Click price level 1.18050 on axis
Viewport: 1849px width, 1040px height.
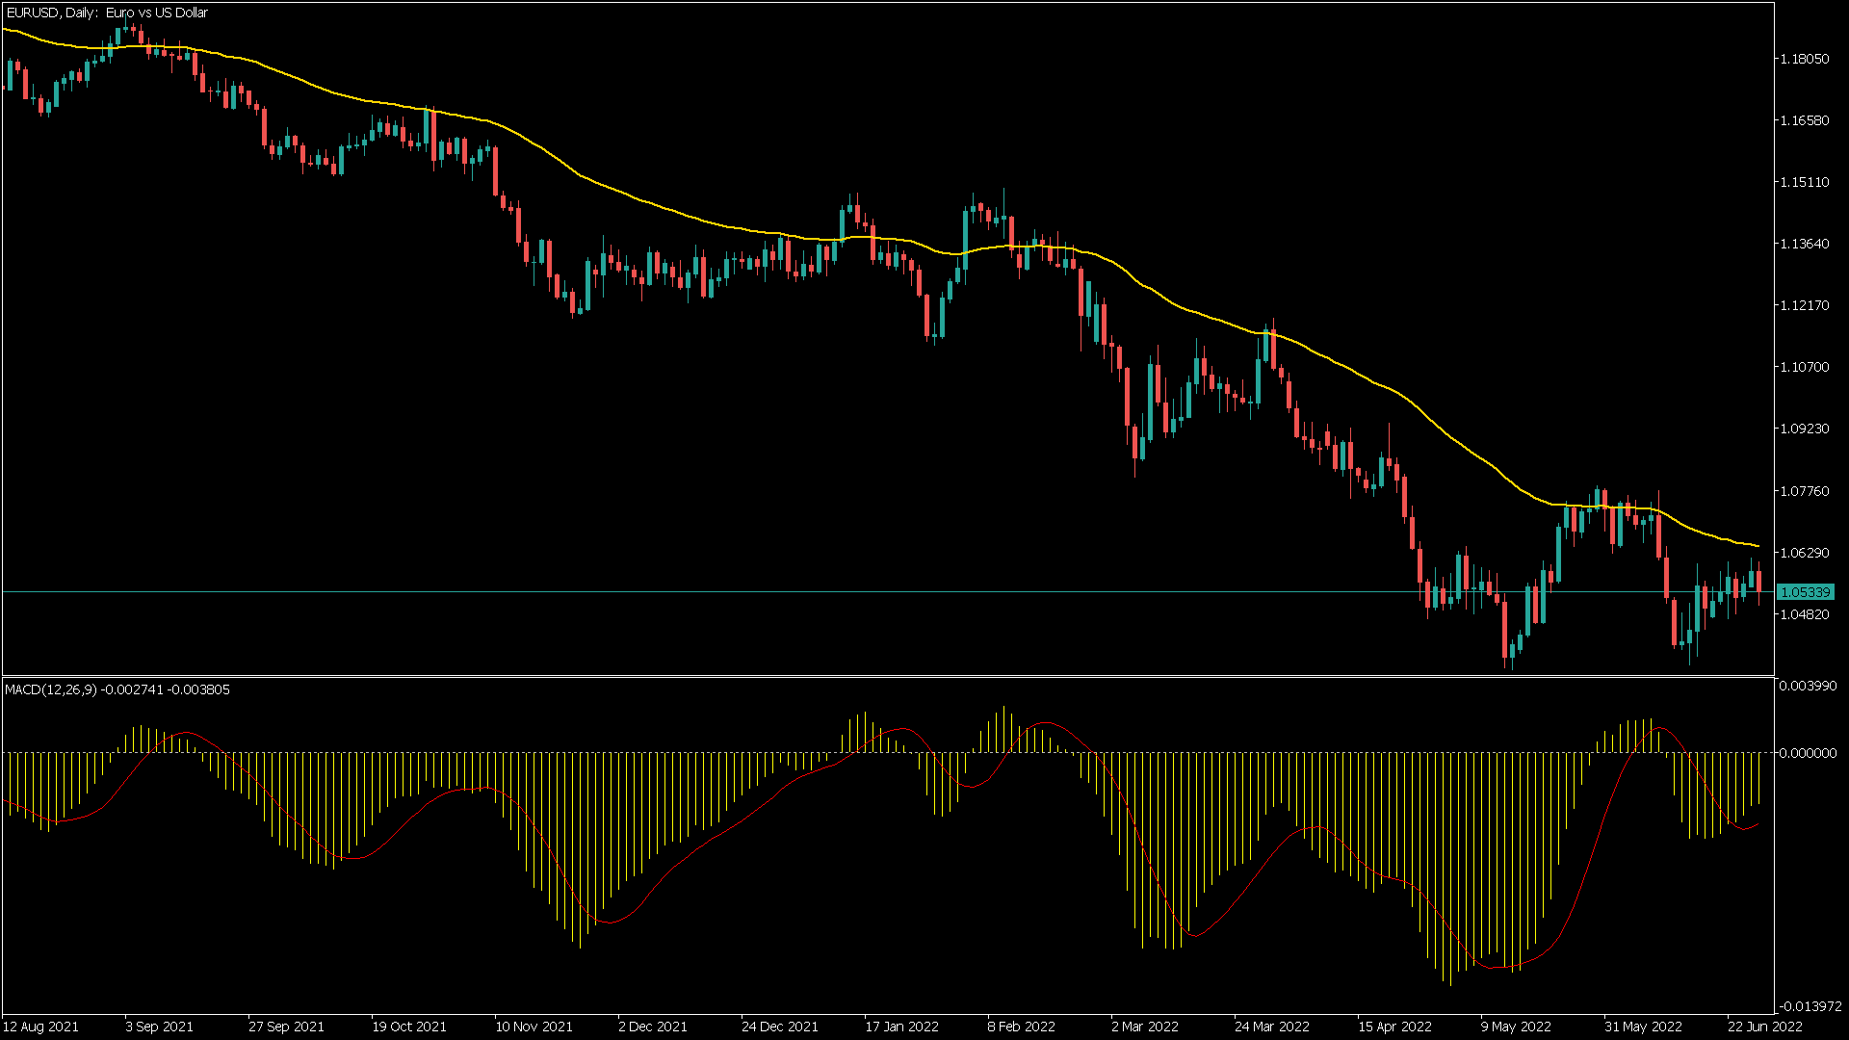[1804, 59]
